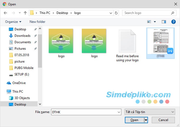The image size is (180, 127).
Task: Click New folder button
Action: pyautogui.click(x=37, y=22)
